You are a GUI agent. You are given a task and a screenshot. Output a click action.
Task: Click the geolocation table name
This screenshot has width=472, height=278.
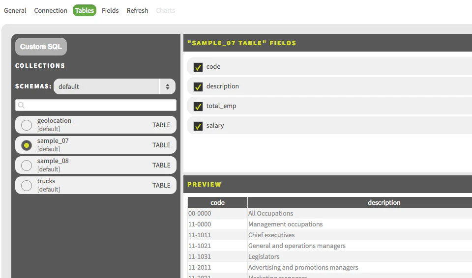point(54,121)
